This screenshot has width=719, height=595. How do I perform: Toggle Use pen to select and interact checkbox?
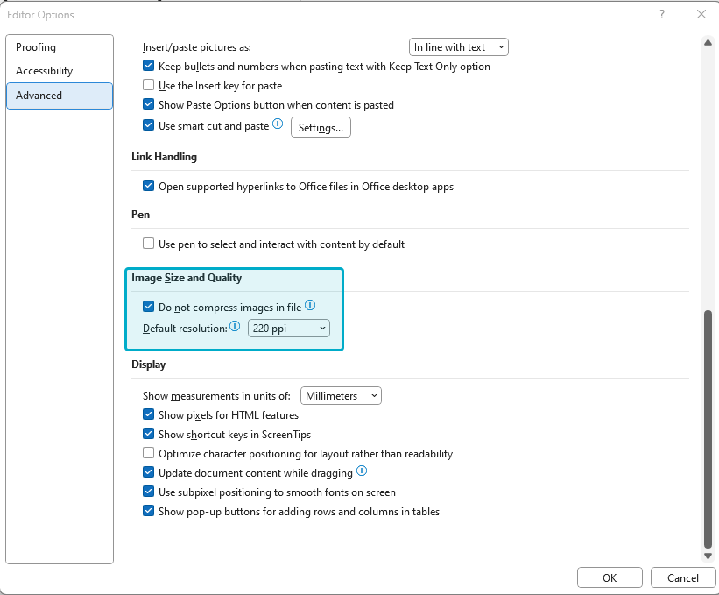pyautogui.click(x=148, y=243)
